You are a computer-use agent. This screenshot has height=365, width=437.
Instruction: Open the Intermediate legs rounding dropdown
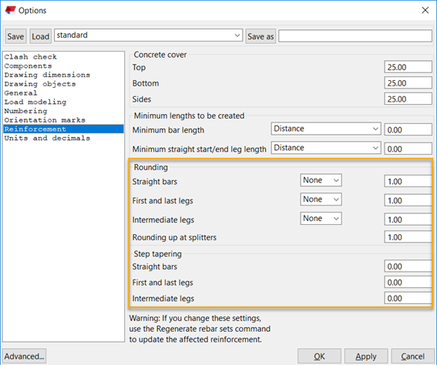coord(321,218)
